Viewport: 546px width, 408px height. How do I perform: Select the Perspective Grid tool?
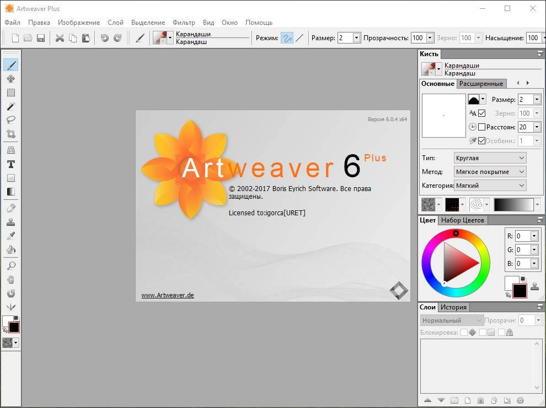[11, 150]
